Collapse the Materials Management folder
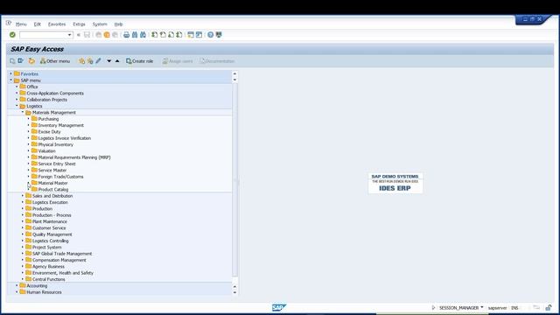Viewport: 560px width, 315px height. click(x=22, y=112)
